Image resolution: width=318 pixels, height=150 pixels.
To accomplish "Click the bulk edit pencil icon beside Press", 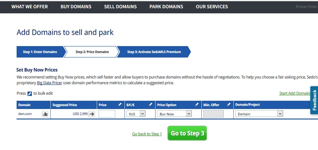I will pyautogui.click(x=30, y=93).
